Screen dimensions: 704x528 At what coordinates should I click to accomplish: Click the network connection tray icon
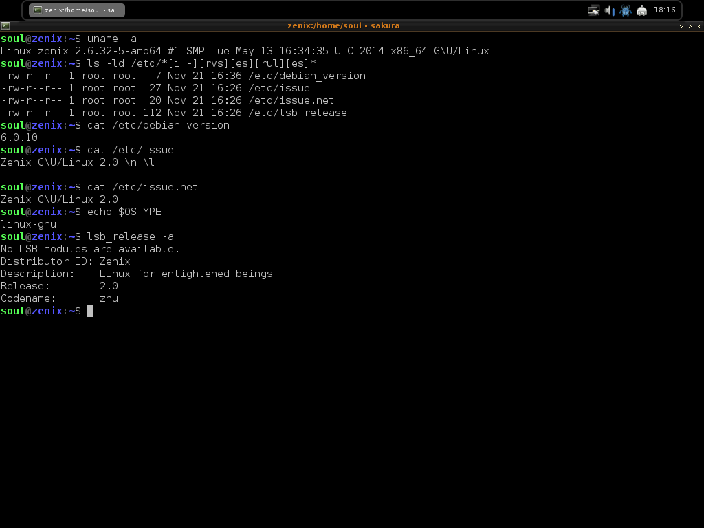pyautogui.click(x=593, y=10)
